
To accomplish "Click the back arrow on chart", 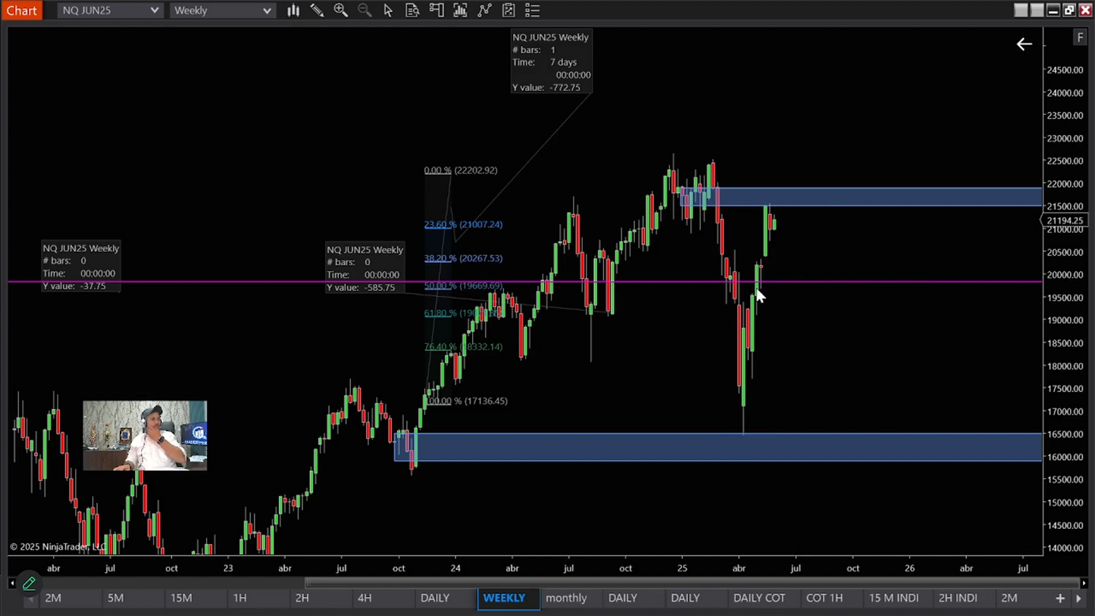I will click(1024, 44).
